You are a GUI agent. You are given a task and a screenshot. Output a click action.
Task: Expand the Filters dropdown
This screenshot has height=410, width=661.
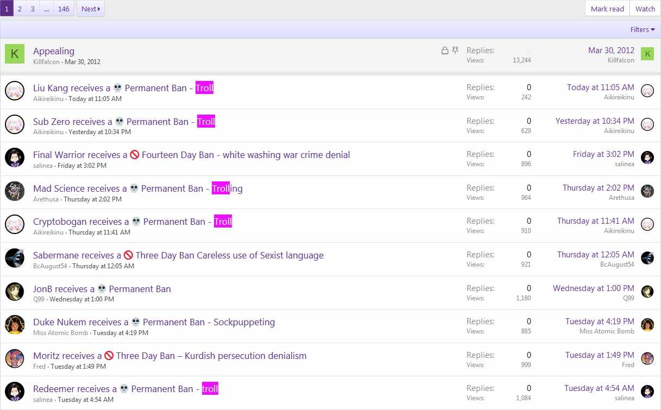pyautogui.click(x=643, y=29)
